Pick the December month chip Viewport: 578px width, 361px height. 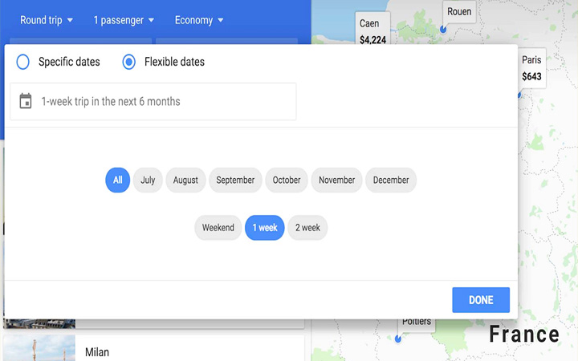click(x=391, y=180)
